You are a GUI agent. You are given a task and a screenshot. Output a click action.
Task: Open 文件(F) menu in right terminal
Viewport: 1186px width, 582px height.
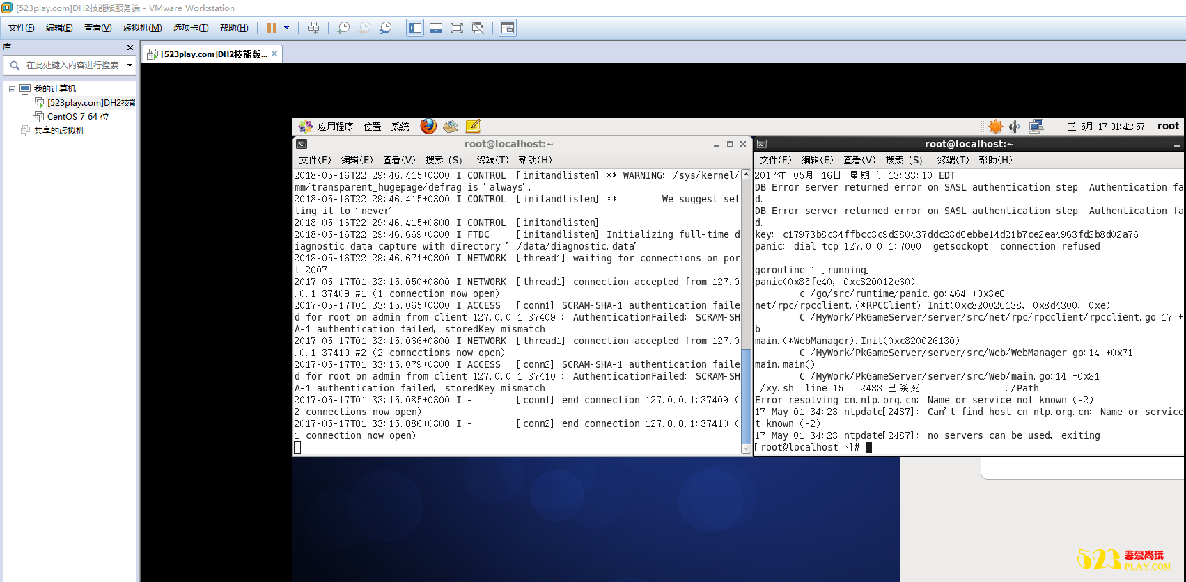click(x=776, y=160)
